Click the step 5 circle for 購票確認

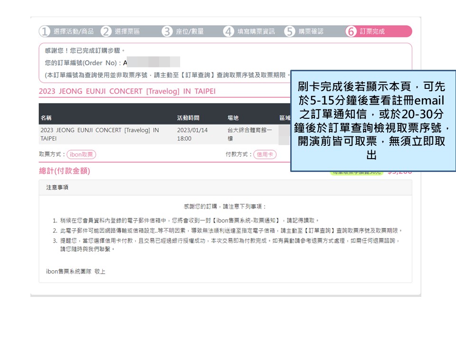click(x=290, y=32)
